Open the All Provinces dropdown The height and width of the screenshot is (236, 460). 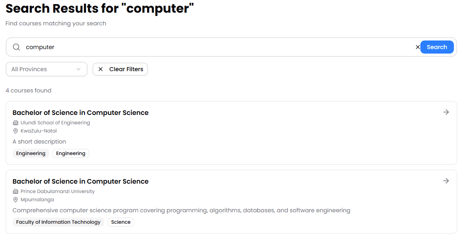(46, 69)
